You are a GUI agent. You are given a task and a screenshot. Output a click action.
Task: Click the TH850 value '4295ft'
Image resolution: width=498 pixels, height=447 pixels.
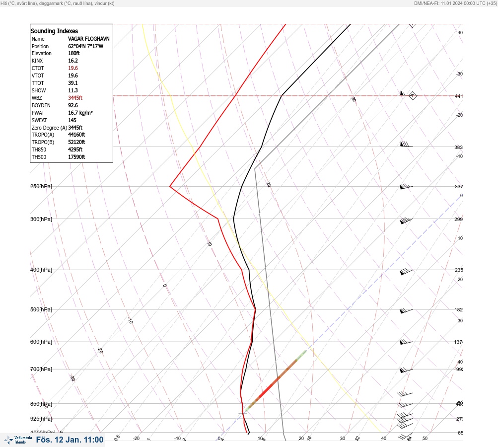75,149
